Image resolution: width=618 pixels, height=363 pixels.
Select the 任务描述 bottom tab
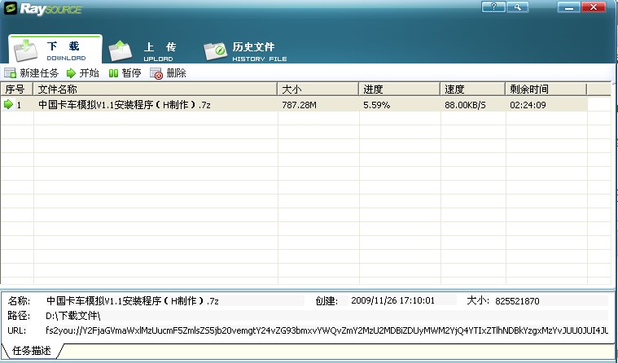32,351
